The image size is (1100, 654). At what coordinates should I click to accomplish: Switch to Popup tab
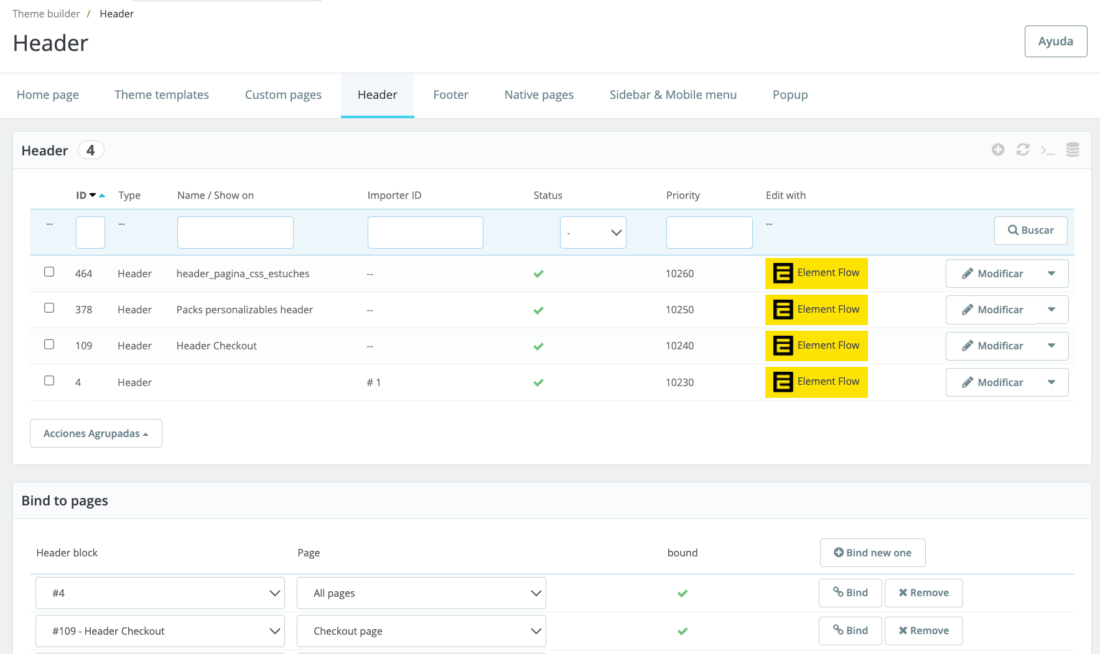coord(790,95)
